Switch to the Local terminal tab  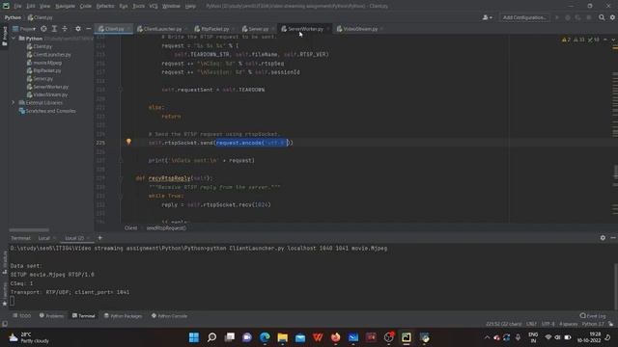[43, 238]
